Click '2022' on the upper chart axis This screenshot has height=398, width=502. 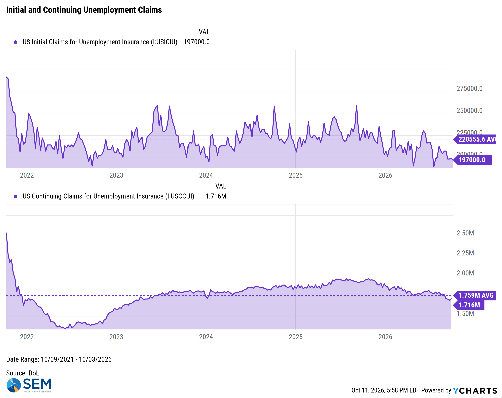coord(27,175)
